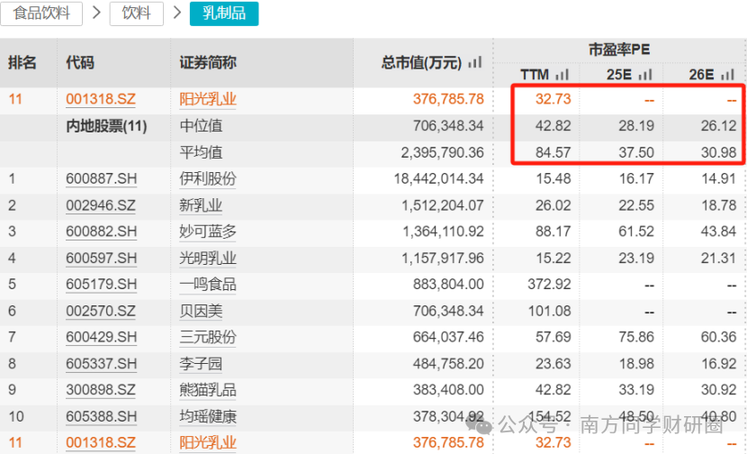Screen dimensions: 747x454
Task: Open stock code 600882.SH
Action: click(101, 232)
